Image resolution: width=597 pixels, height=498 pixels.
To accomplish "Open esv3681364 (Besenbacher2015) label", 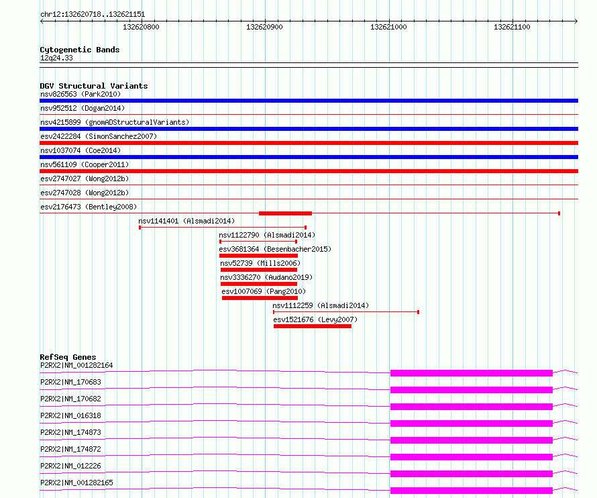I will tap(275, 249).
